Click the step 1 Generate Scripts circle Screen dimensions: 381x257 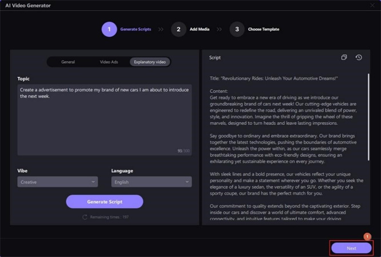[109, 29]
